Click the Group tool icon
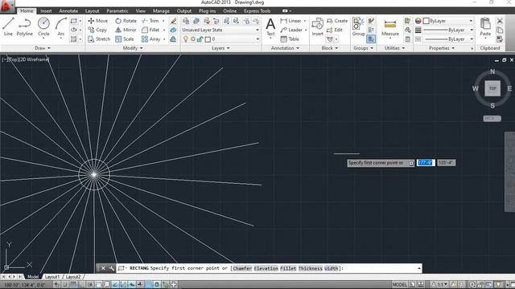 [358, 26]
